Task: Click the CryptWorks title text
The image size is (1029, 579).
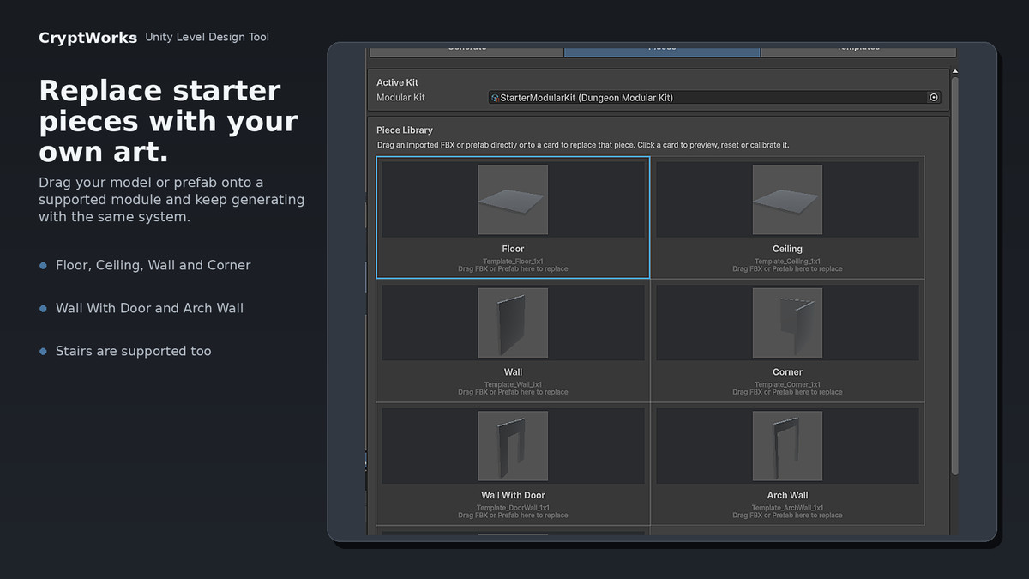Action: pos(87,38)
